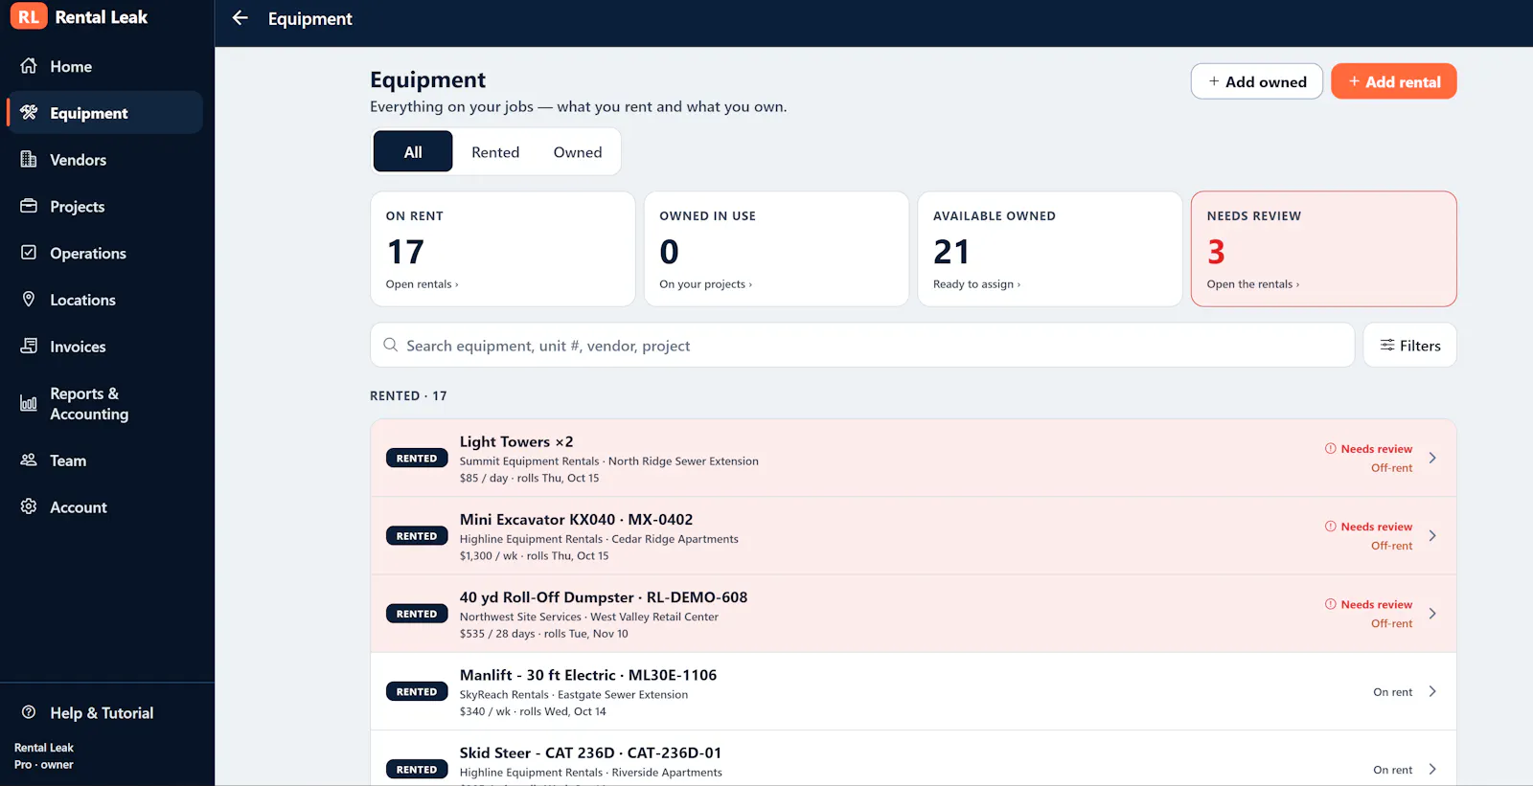The height and width of the screenshot is (786, 1533).
Task: Expand the Mini Excavator KX040 row chevron
Action: (1432, 536)
